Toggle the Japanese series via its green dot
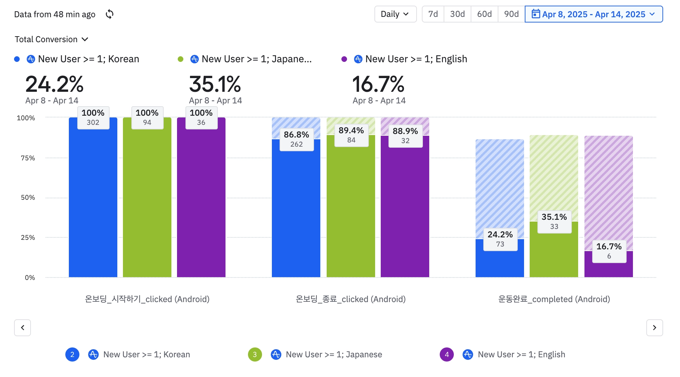The height and width of the screenshot is (377, 680). (181, 59)
